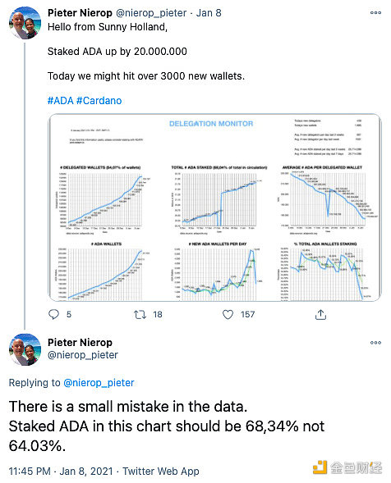391x483 pixels.
Task: Click the reply speech bubble icon
Action: tap(53, 314)
